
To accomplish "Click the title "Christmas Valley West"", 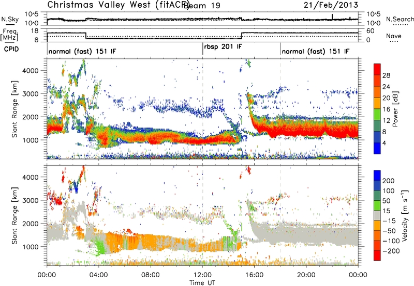I will [x=99, y=5].
